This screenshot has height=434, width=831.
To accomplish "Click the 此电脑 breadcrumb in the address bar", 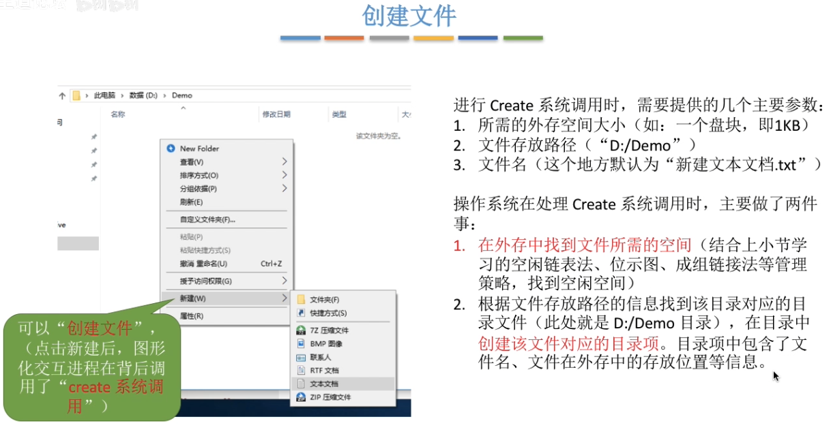I will pos(104,95).
